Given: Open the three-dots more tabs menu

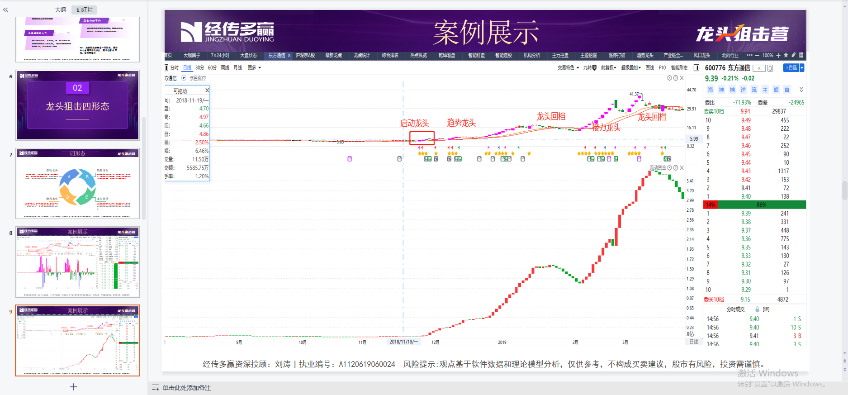Looking at the screenshot, I should coord(749,55).
